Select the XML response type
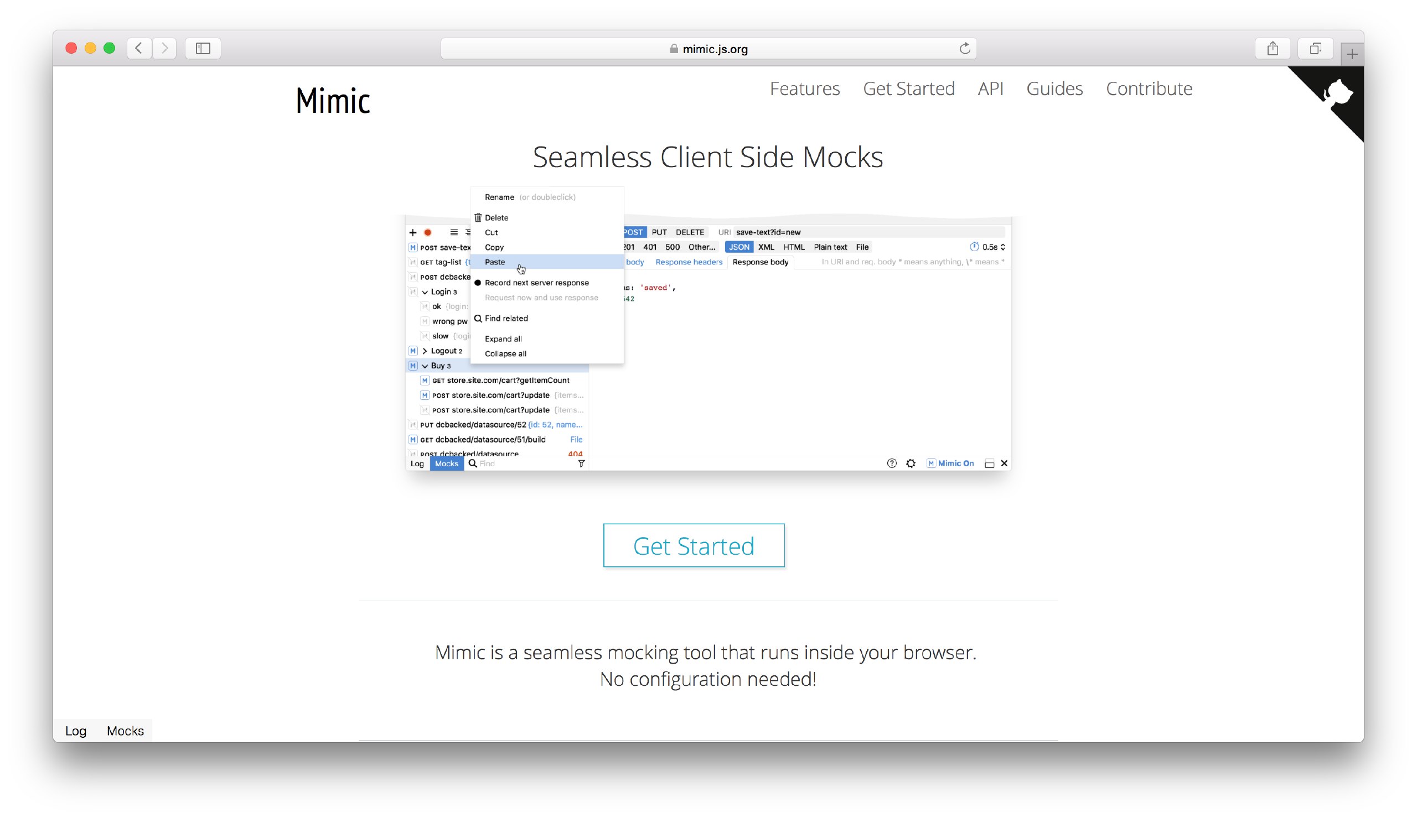This screenshot has width=1417, height=818. point(766,247)
